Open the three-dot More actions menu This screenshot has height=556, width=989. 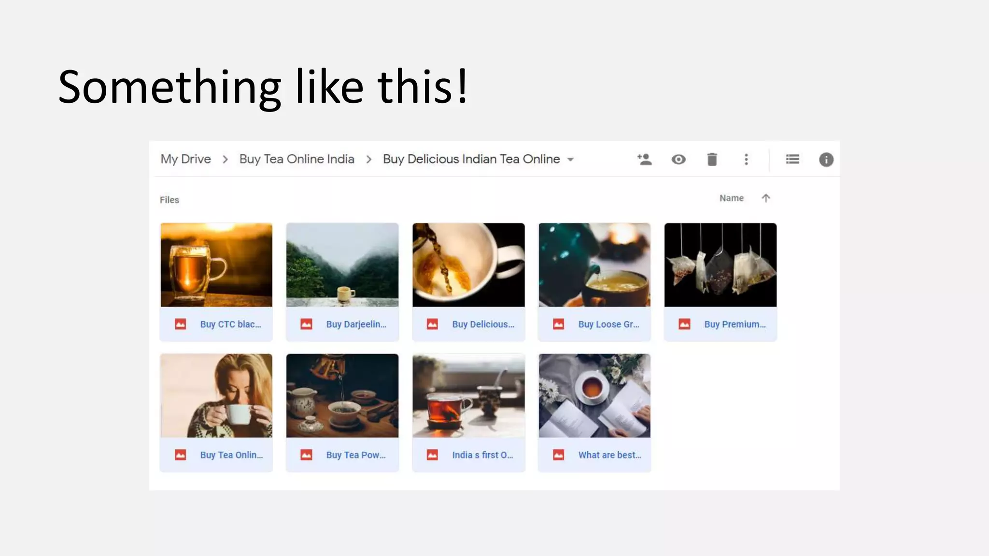[746, 159]
